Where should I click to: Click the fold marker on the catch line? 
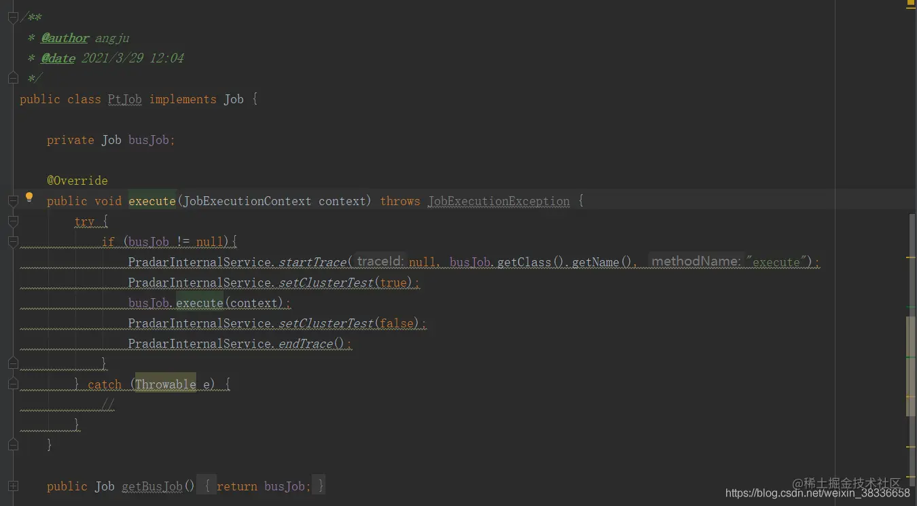click(13, 384)
